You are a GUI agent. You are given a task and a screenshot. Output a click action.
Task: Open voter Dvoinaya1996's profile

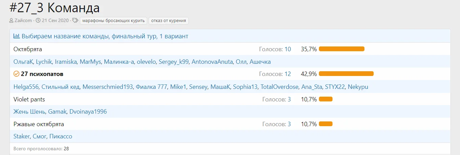[88, 112]
